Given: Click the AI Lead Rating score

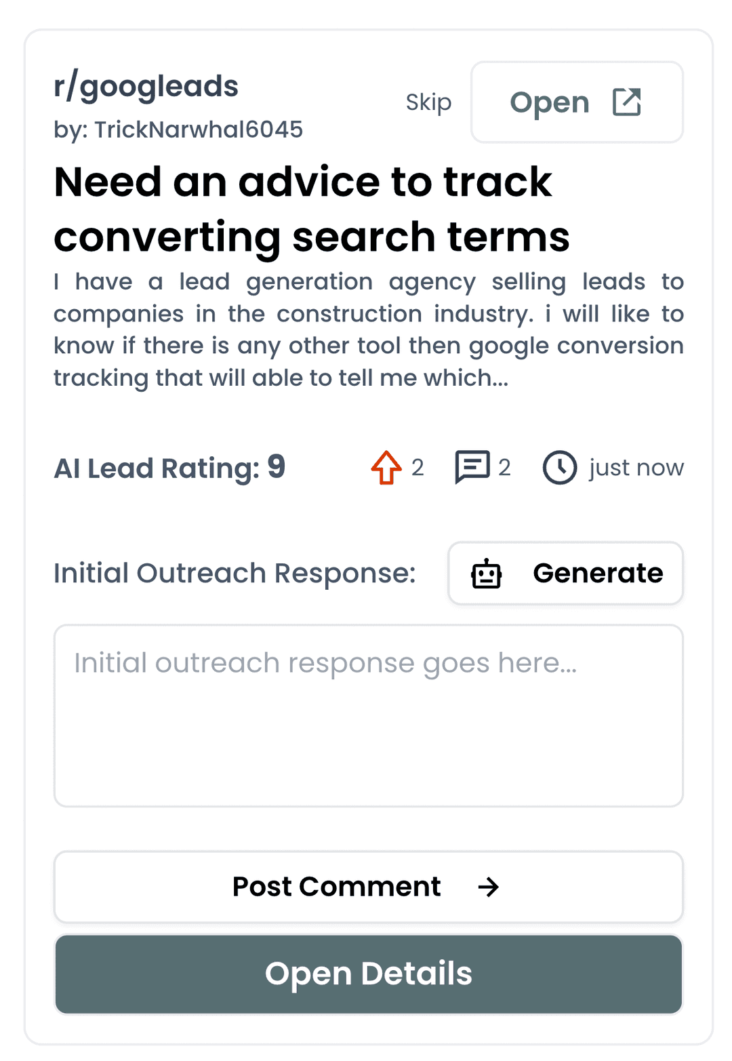Looking at the screenshot, I should [x=276, y=467].
